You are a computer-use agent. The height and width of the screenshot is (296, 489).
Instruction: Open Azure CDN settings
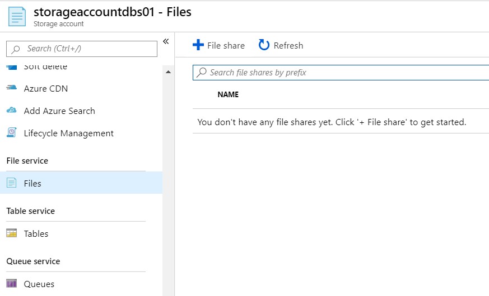tap(46, 89)
